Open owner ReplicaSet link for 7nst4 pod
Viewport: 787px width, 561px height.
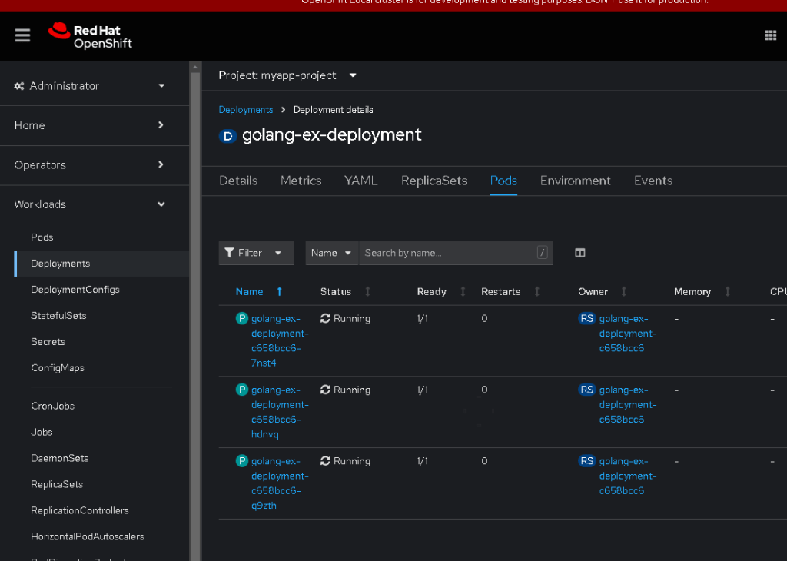[x=628, y=334]
